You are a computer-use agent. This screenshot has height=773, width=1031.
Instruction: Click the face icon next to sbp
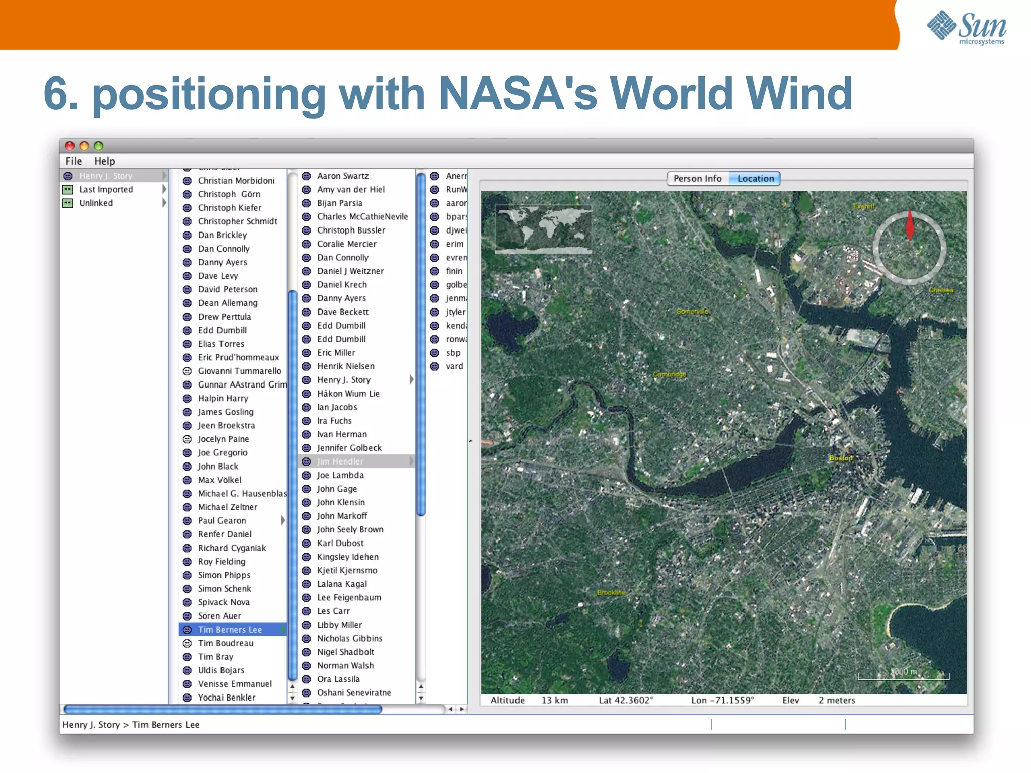435,353
